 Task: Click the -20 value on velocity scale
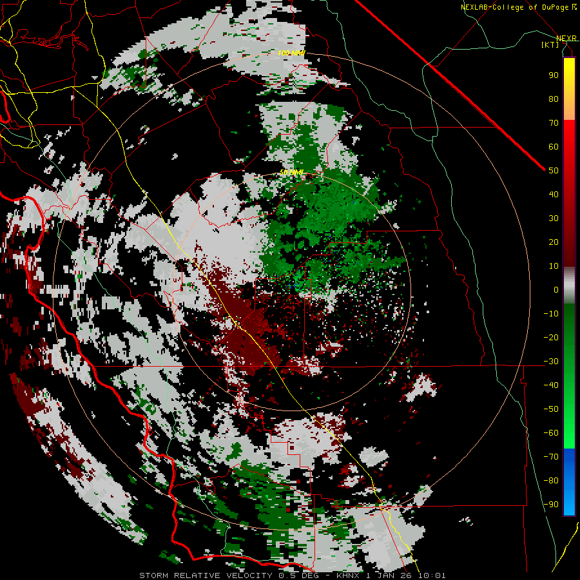click(x=551, y=337)
